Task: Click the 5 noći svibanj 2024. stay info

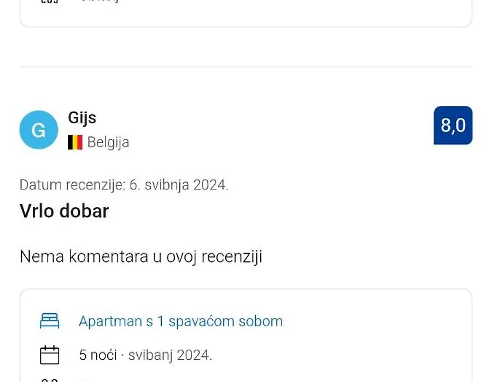Action: 145,355
